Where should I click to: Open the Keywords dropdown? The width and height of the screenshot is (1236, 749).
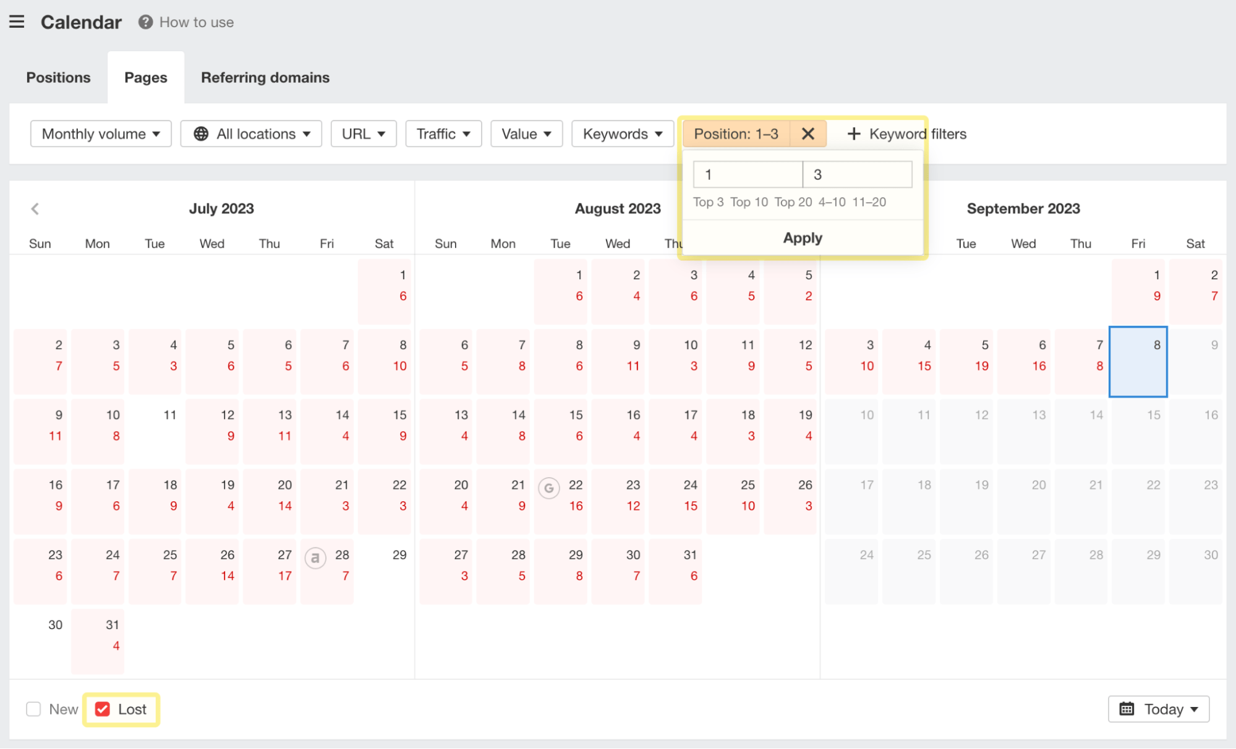tap(622, 133)
